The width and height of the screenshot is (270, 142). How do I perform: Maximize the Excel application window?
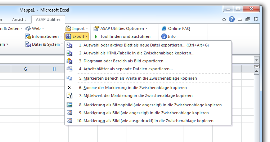tap(238, 9)
